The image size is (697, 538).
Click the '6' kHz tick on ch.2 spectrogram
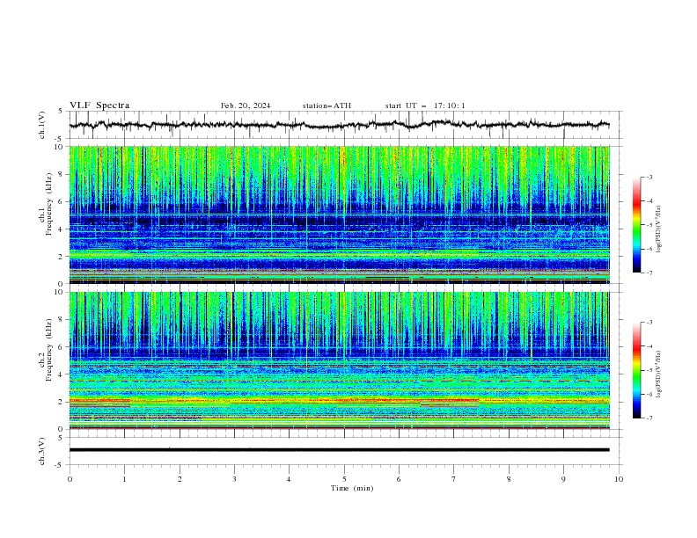coord(62,347)
